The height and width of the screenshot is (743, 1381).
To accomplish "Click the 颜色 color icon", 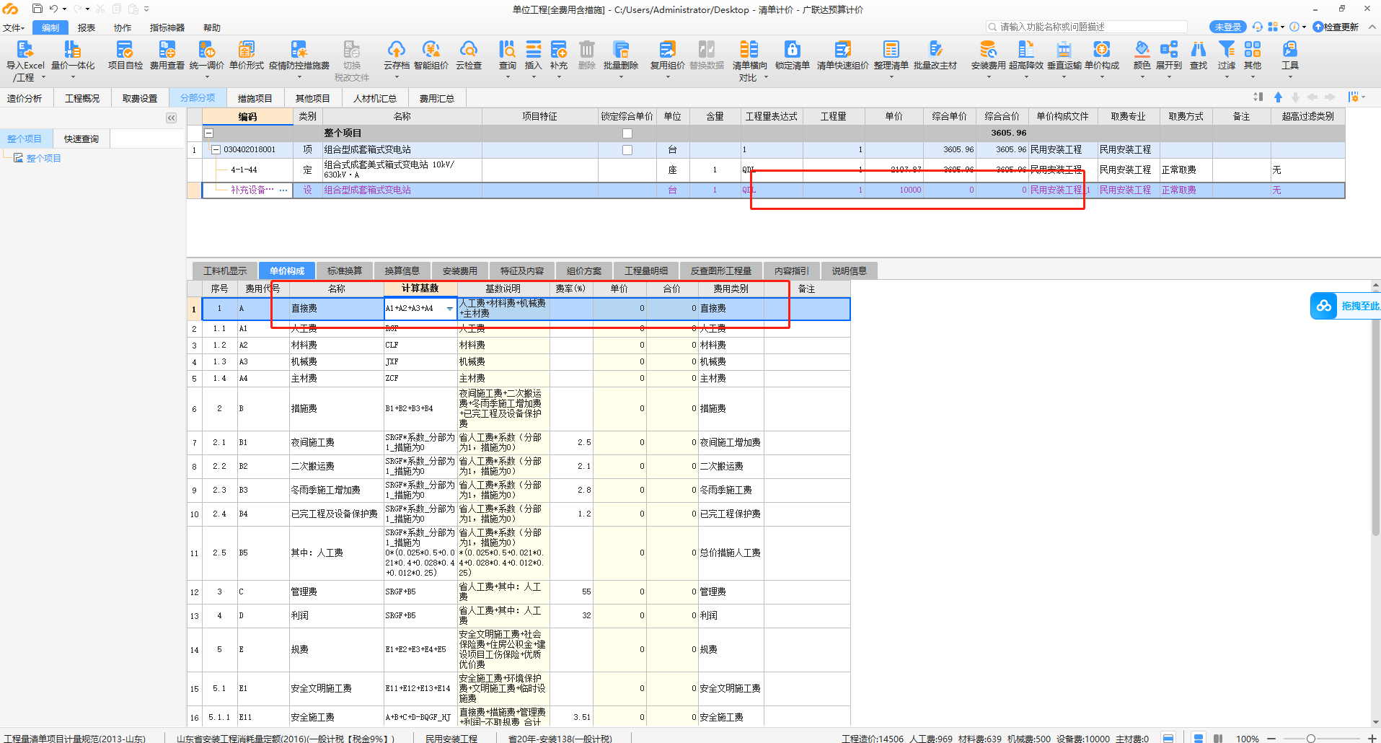I will coord(1142,49).
